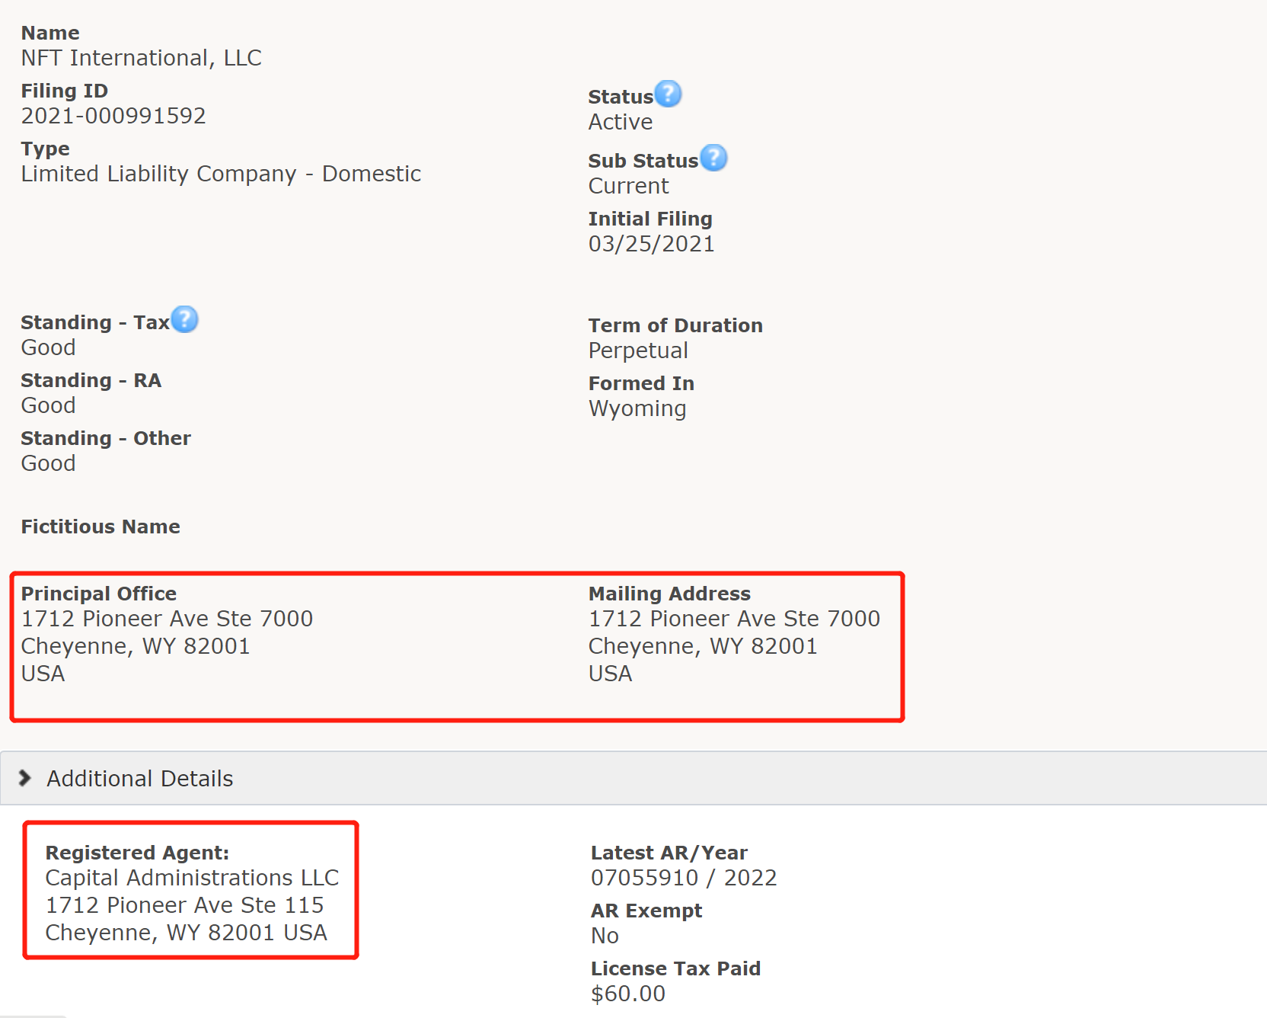Click the agent city line Cheyenne, WY 82001 USA

186,933
